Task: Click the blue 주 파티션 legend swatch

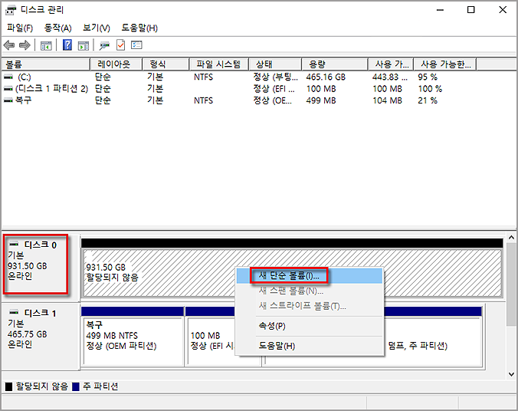Action: [76, 386]
